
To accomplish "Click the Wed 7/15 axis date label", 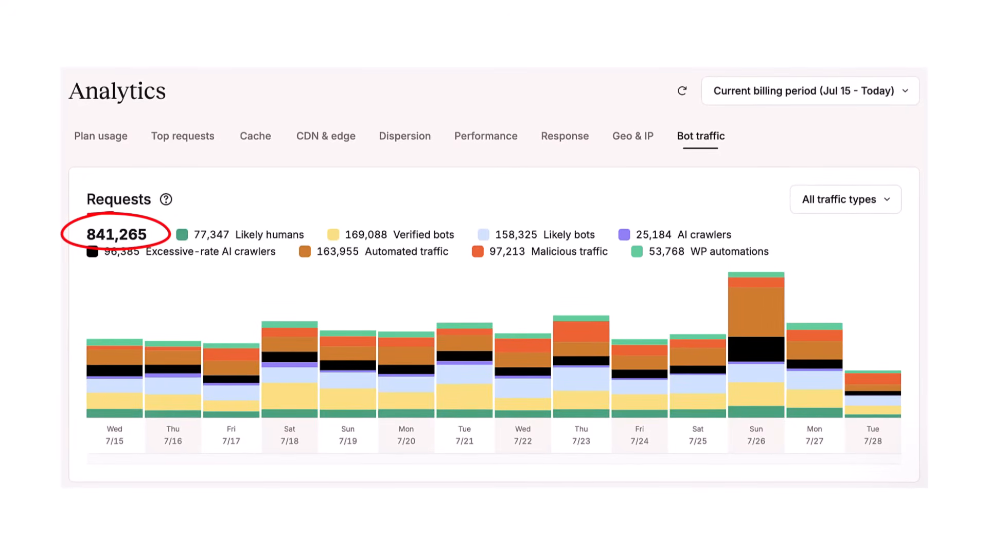I will click(x=115, y=435).
